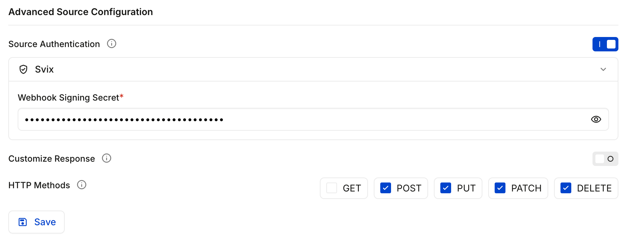Click the shield icon beside Svix

24,69
